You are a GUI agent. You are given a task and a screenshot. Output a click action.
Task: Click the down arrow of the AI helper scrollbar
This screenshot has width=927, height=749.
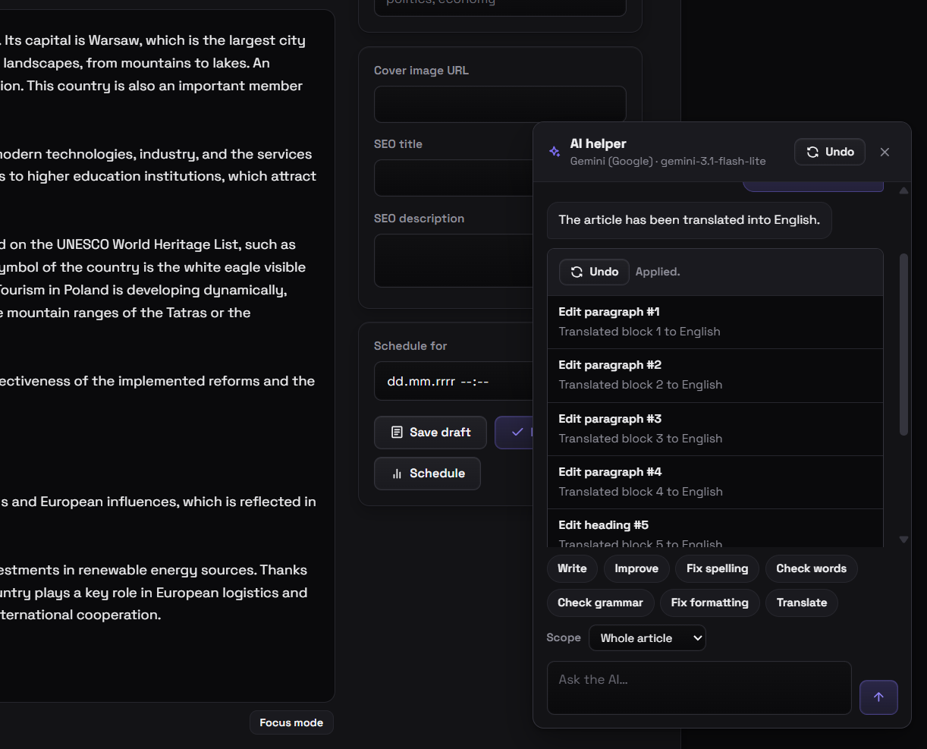pyautogui.click(x=903, y=540)
